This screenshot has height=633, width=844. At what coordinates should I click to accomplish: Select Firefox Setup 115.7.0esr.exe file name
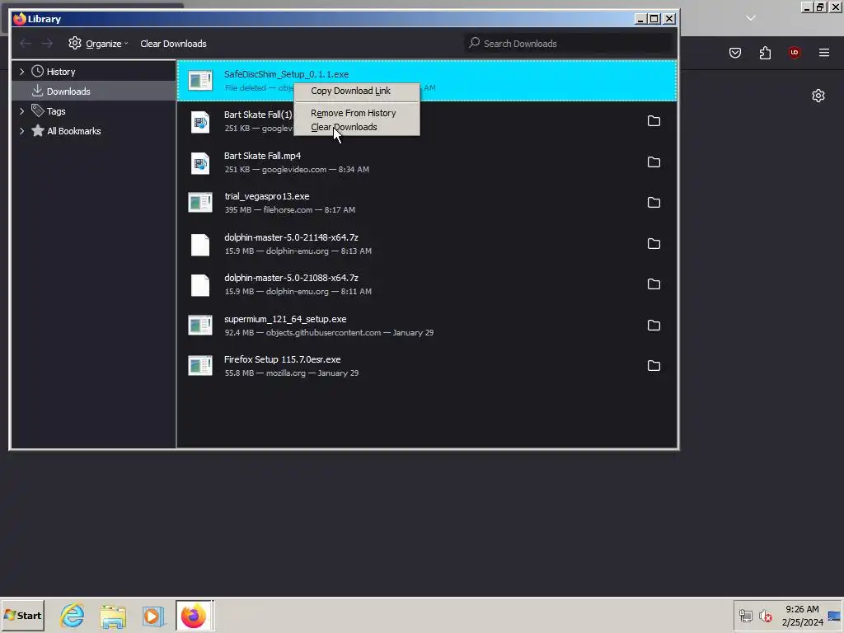pos(283,359)
